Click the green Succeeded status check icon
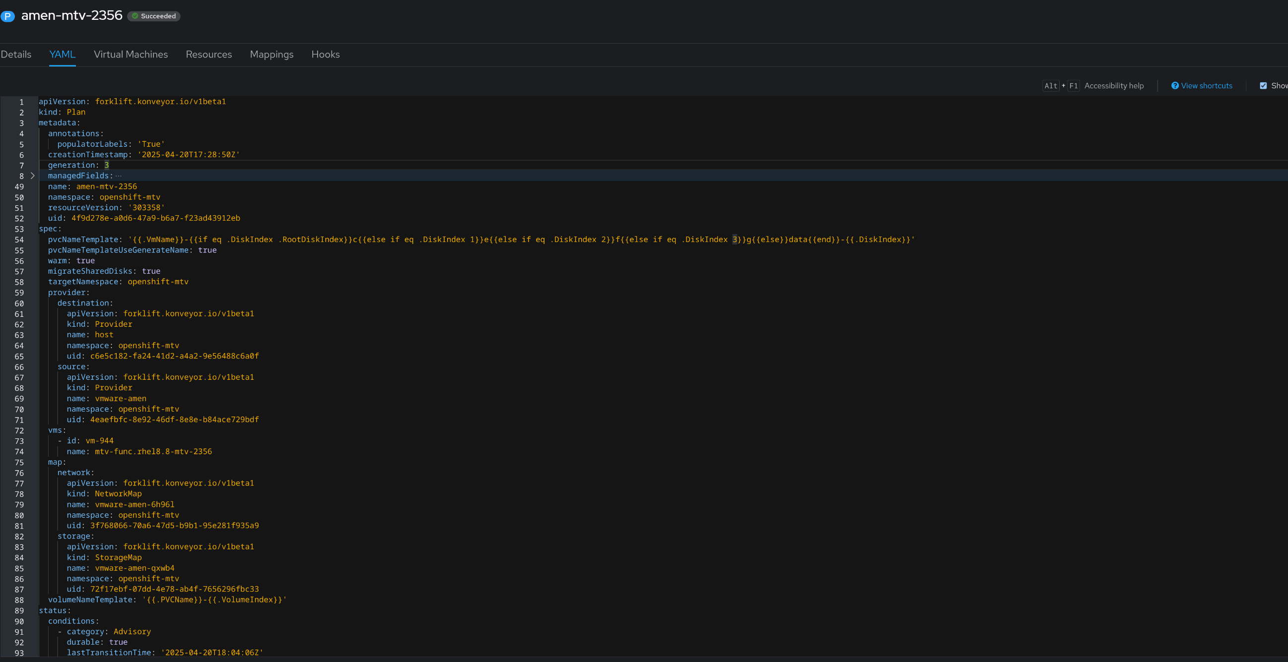1288x662 pixels. coord(135,16)
